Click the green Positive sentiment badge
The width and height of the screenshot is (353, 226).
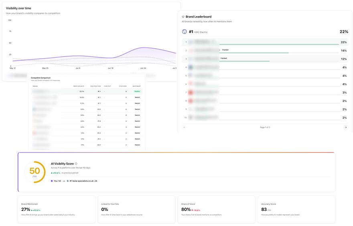137,91
